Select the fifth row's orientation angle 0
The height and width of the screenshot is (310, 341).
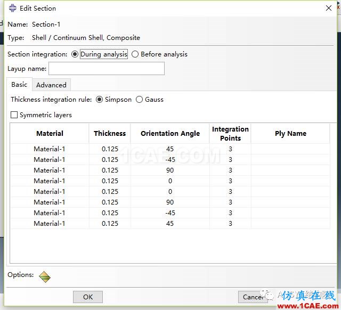coord(170,192)
